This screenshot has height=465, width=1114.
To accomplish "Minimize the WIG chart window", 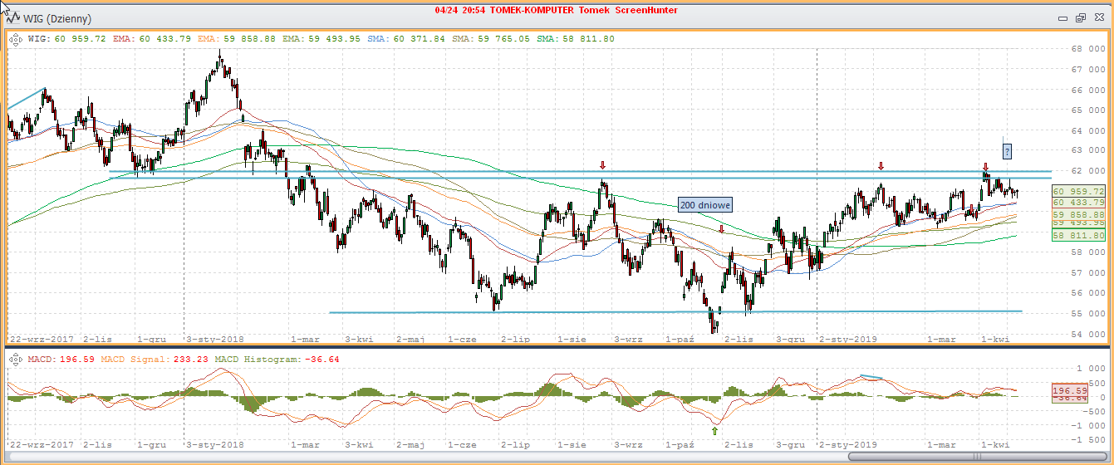I will [1063, 17].
